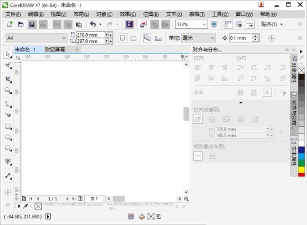The image size is (307, 225).
Task: Toggle Show grid button
Action: click(239, 25)
